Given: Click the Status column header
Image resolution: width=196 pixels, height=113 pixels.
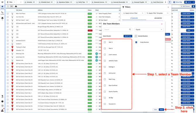Looking at the screenshot, I should click(90, 10).
